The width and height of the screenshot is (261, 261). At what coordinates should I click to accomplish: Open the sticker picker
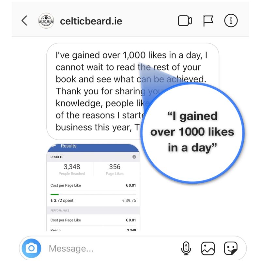(x=231, y=249)
